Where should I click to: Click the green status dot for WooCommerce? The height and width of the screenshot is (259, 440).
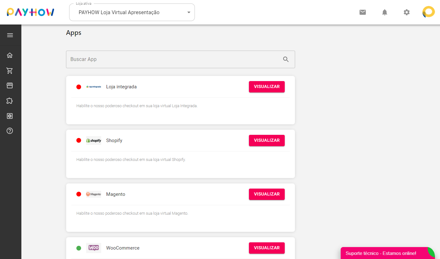[79, 248]
